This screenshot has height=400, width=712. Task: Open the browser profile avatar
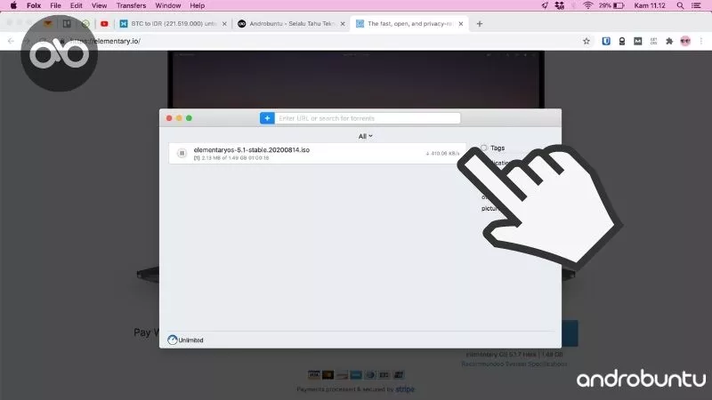tap(685, 41)
